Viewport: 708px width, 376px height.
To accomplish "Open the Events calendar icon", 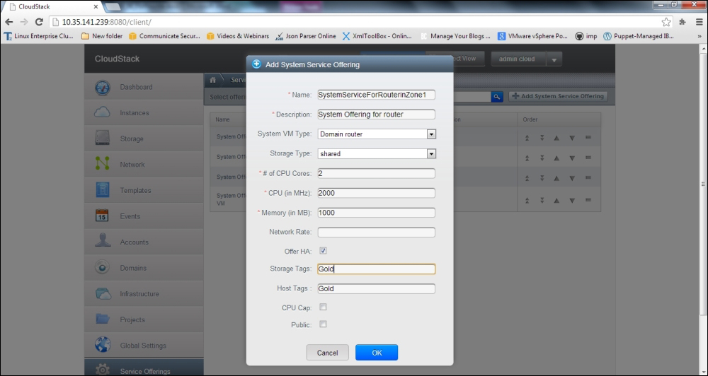I will tap(103, 216).
